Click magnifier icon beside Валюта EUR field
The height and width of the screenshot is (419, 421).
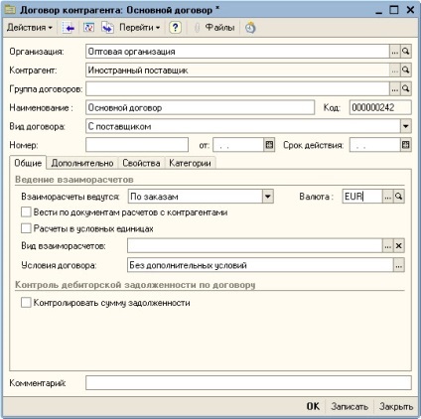[399, 197]
